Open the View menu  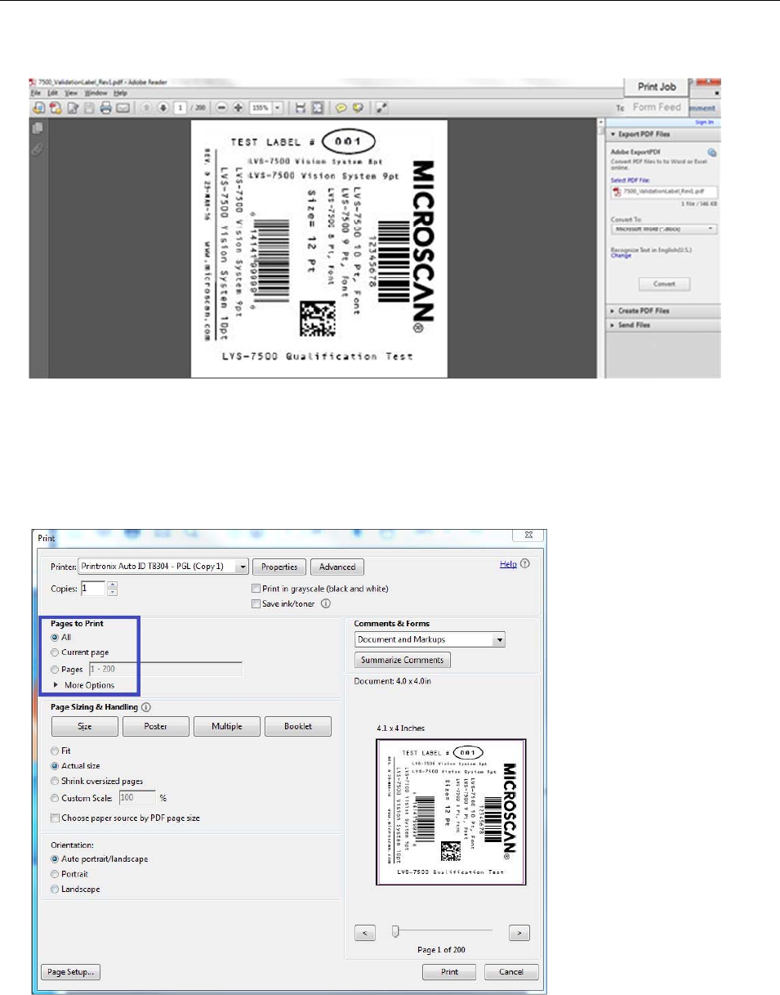(x=70, y=93)
